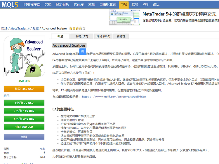Open 论坛 in the top menu
Image resolution: width=219 pixels, height=164 pixels.
pos(156,4)
